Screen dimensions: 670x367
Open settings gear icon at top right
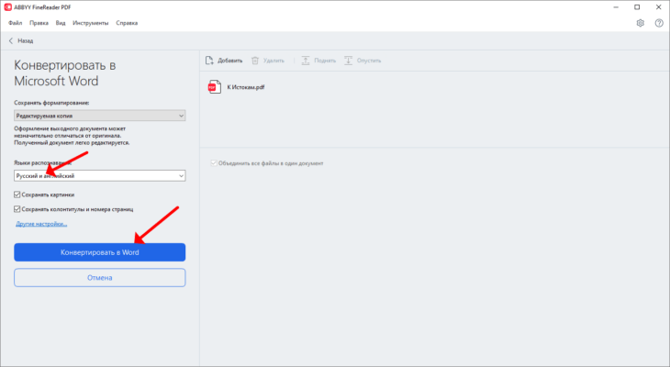640,23
